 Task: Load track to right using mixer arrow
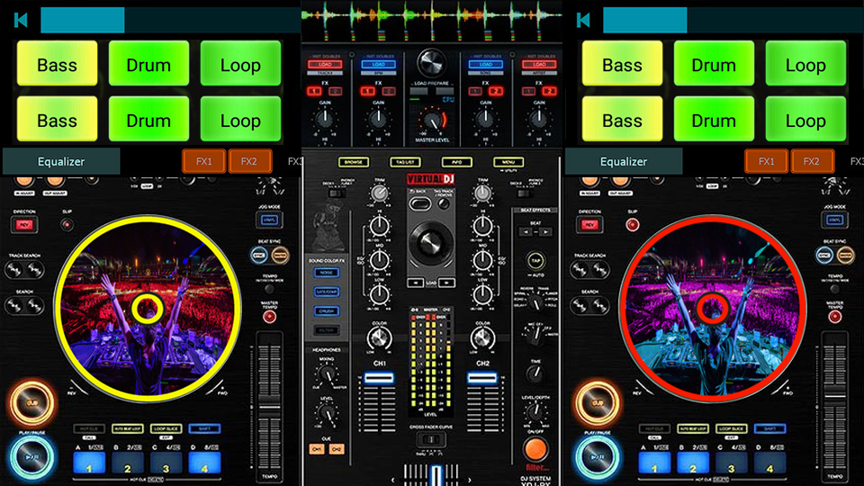pos(447,283)
